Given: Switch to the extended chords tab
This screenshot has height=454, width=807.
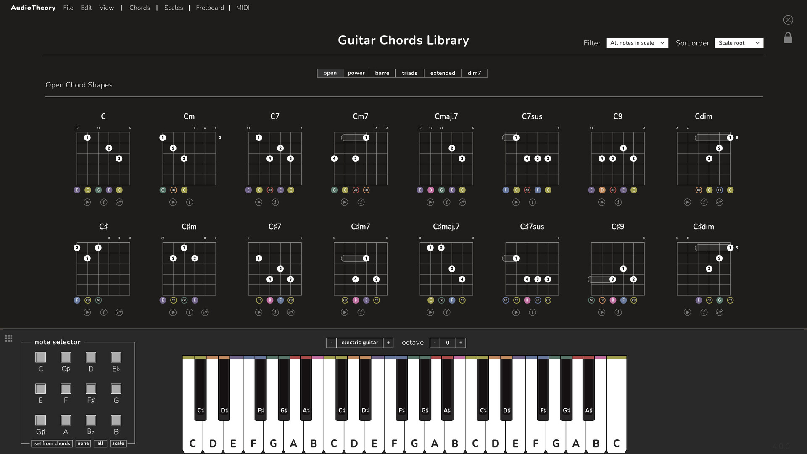Looking at the screenshot, I should coord(443,73).
